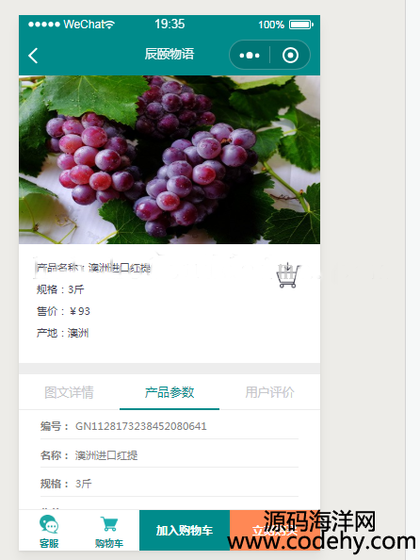Tap the circular close mini program icon
420x560 pixels.
tap(290, 56)
